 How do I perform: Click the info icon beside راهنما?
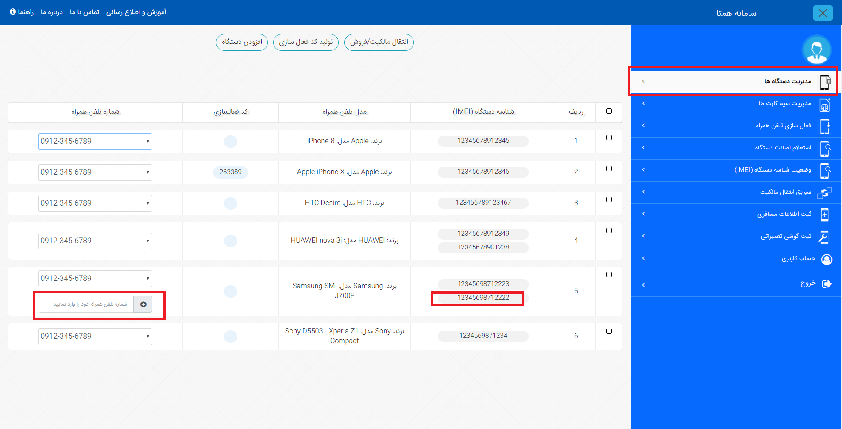(13, 11)
